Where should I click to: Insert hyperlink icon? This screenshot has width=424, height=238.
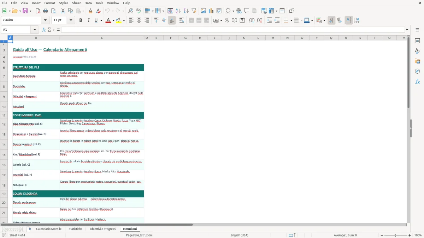pyautogui.click(x=239, y=11)
